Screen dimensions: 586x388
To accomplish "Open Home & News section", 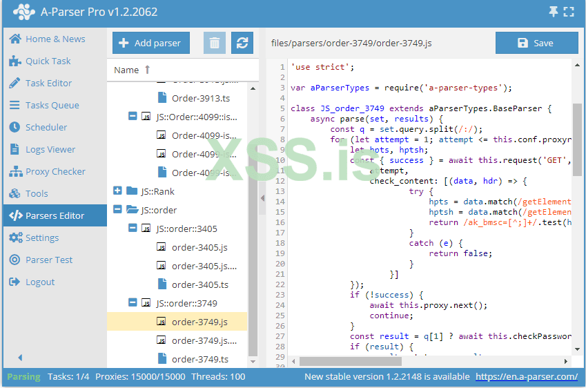I will pyautogui.click(x=55, y=39).
